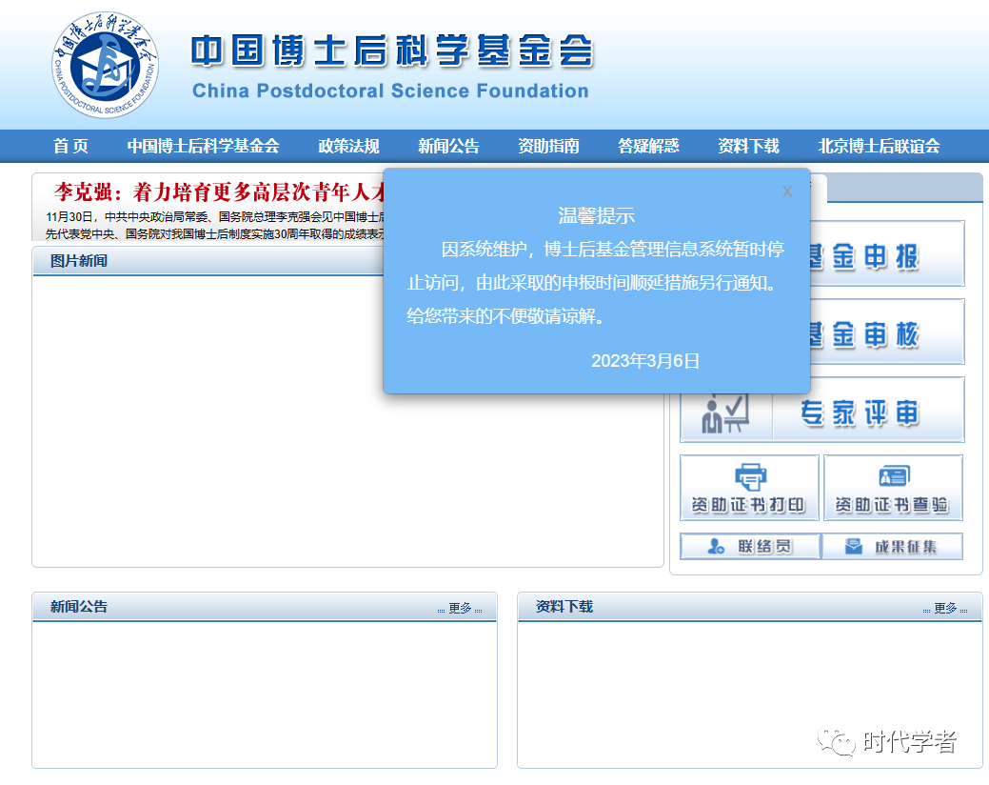The height and width of the screenshot is (785, 989).
Task: Open 中国博士后科学基金会 in the navigation bar
Action: [x=203, y=147]
